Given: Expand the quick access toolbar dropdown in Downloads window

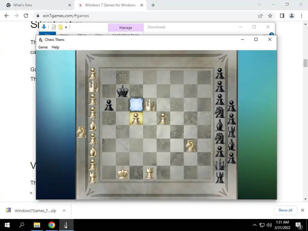Looking at the screenshot, I should [66, 27].
